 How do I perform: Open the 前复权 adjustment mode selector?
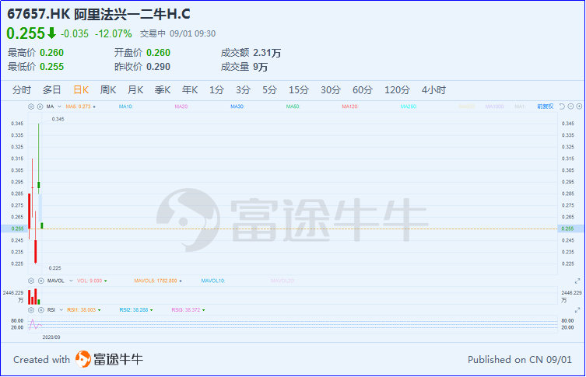546,106
